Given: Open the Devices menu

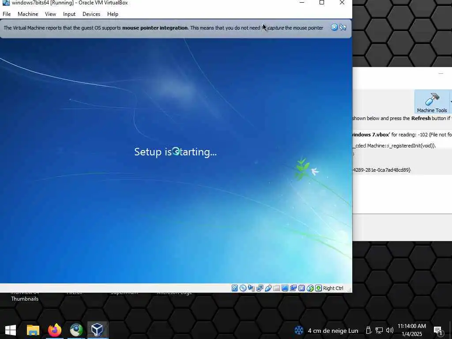Looking at the screenshot, I should tap(91, 14).
